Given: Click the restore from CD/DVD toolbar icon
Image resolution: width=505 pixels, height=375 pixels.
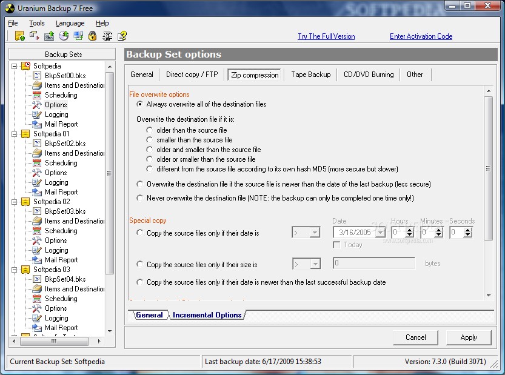Looking at the screenshot, I should point(64,36).
